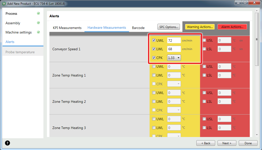Open CPK 1.33 dropdown for Conveyor Speed 1
262x150 pixels.
pyautogui.click(x=174, y=58)
